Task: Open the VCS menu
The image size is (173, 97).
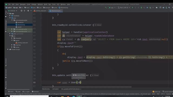Action: click(58, 4)
